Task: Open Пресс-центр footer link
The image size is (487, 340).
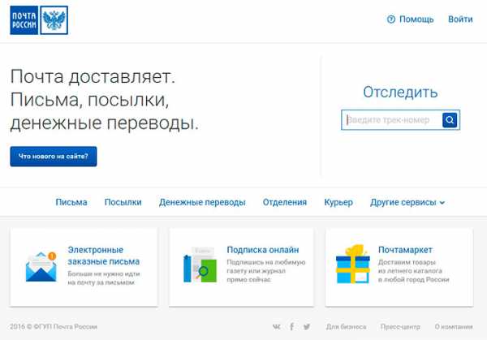Action: (400, 327)
